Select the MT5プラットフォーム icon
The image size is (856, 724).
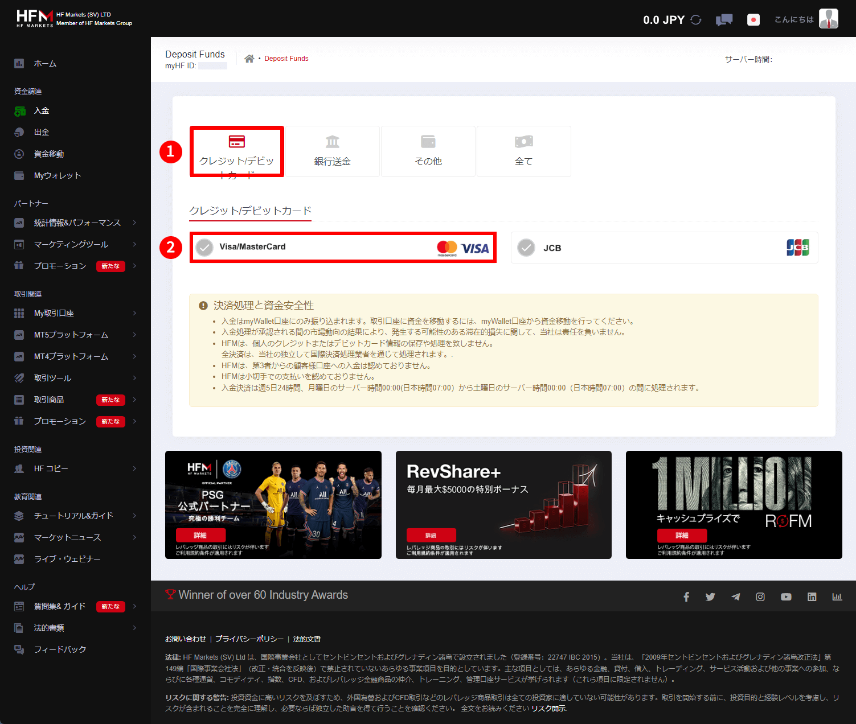(x=19, y=335)
